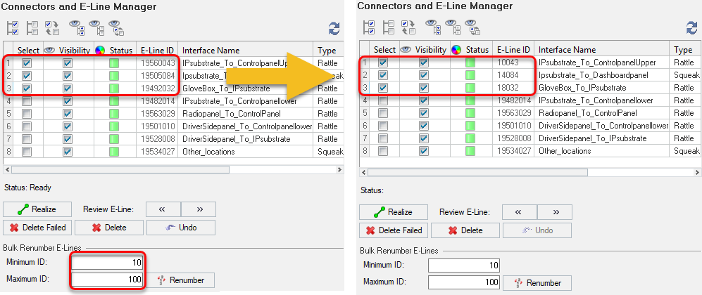The height and width of the screenshot is (295, 702).
Task: Uncheck Select box for E-Line 14084
Action: [383, 75]
